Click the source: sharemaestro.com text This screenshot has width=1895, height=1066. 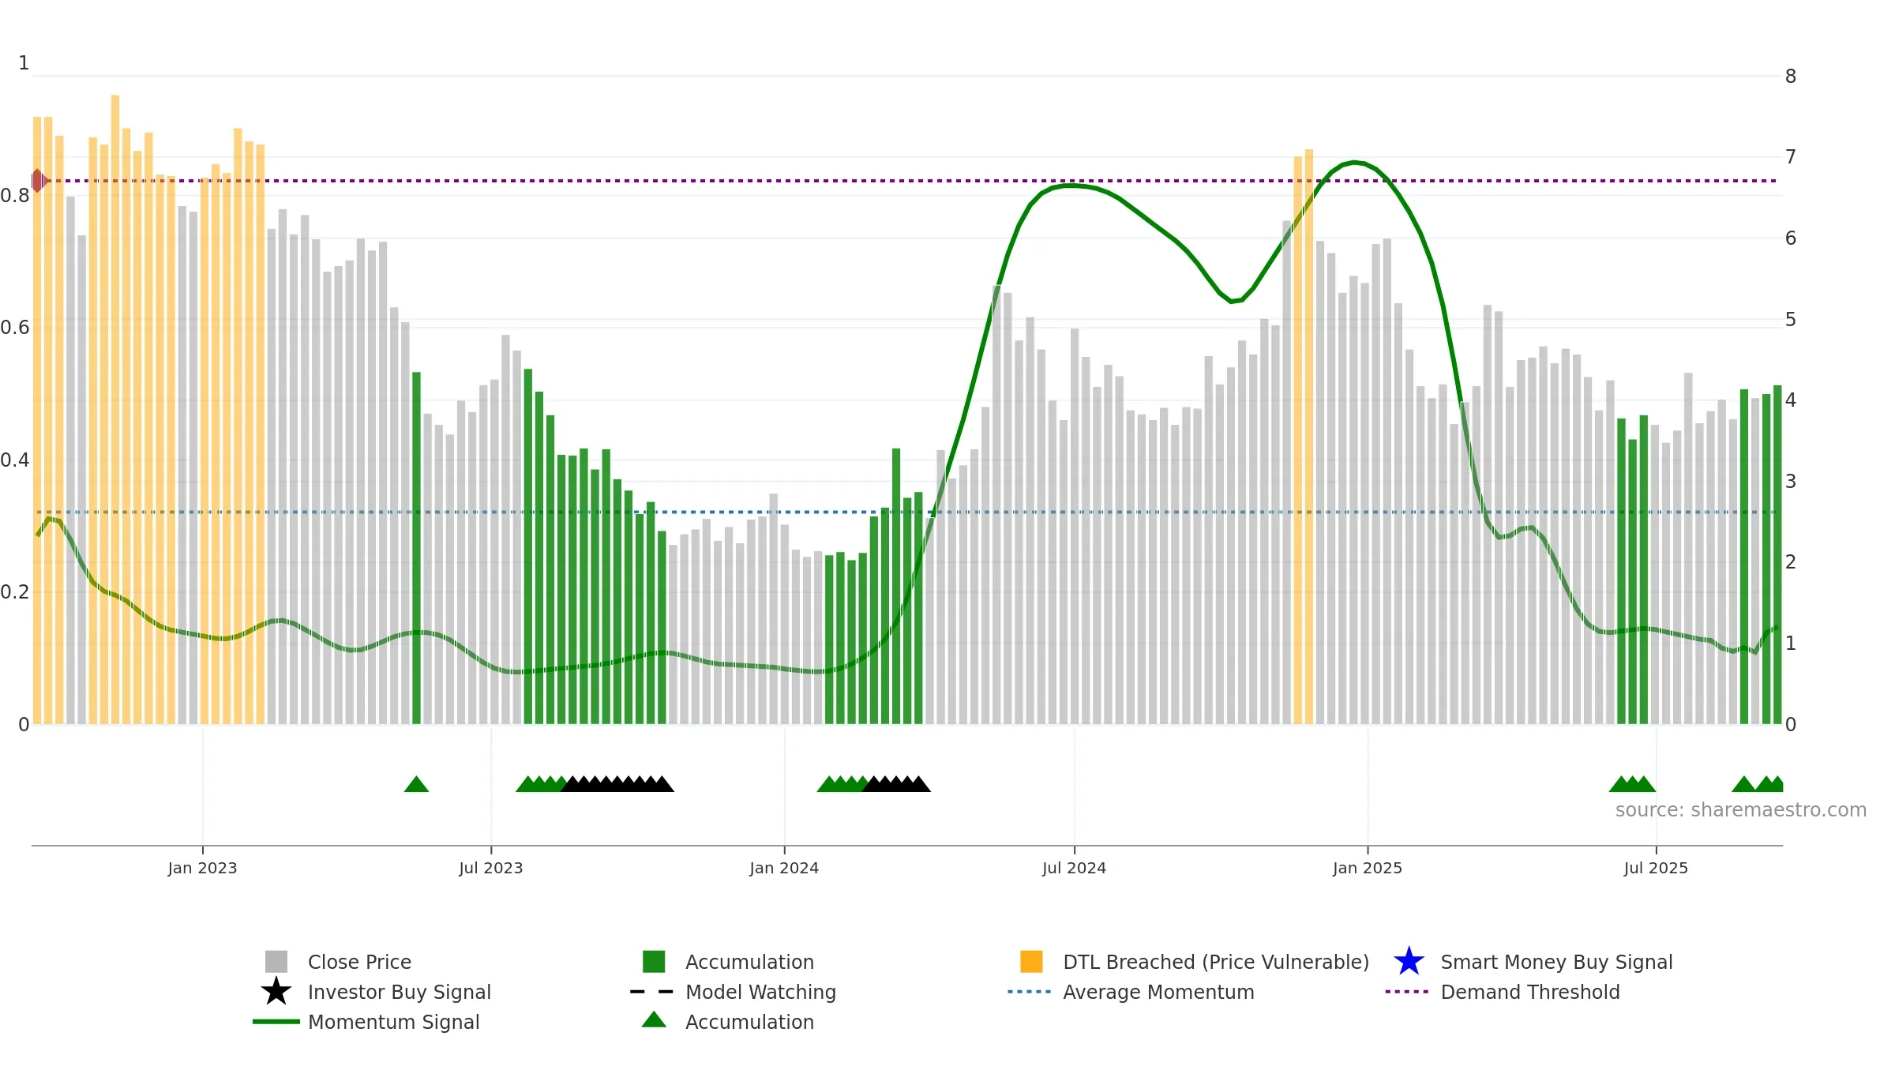[x=1741, y=810]
